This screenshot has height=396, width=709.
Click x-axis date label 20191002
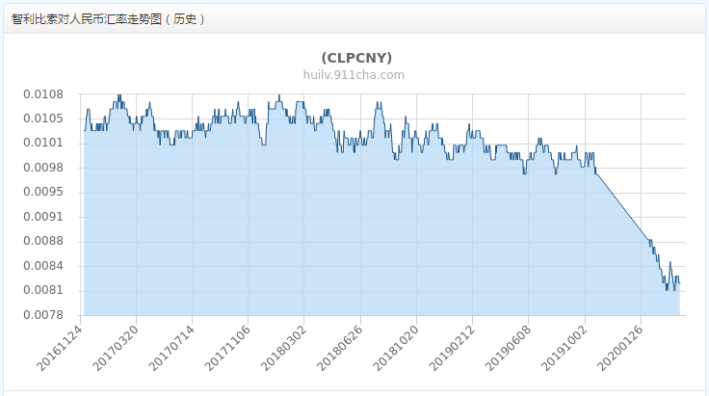[x=564, y=348]
